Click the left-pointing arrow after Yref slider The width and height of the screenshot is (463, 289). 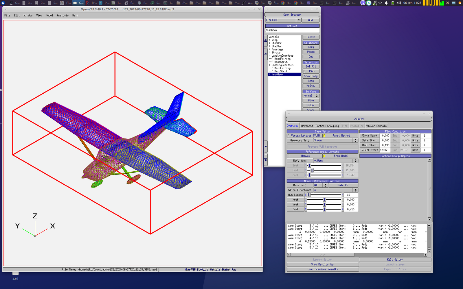(343, 205)
